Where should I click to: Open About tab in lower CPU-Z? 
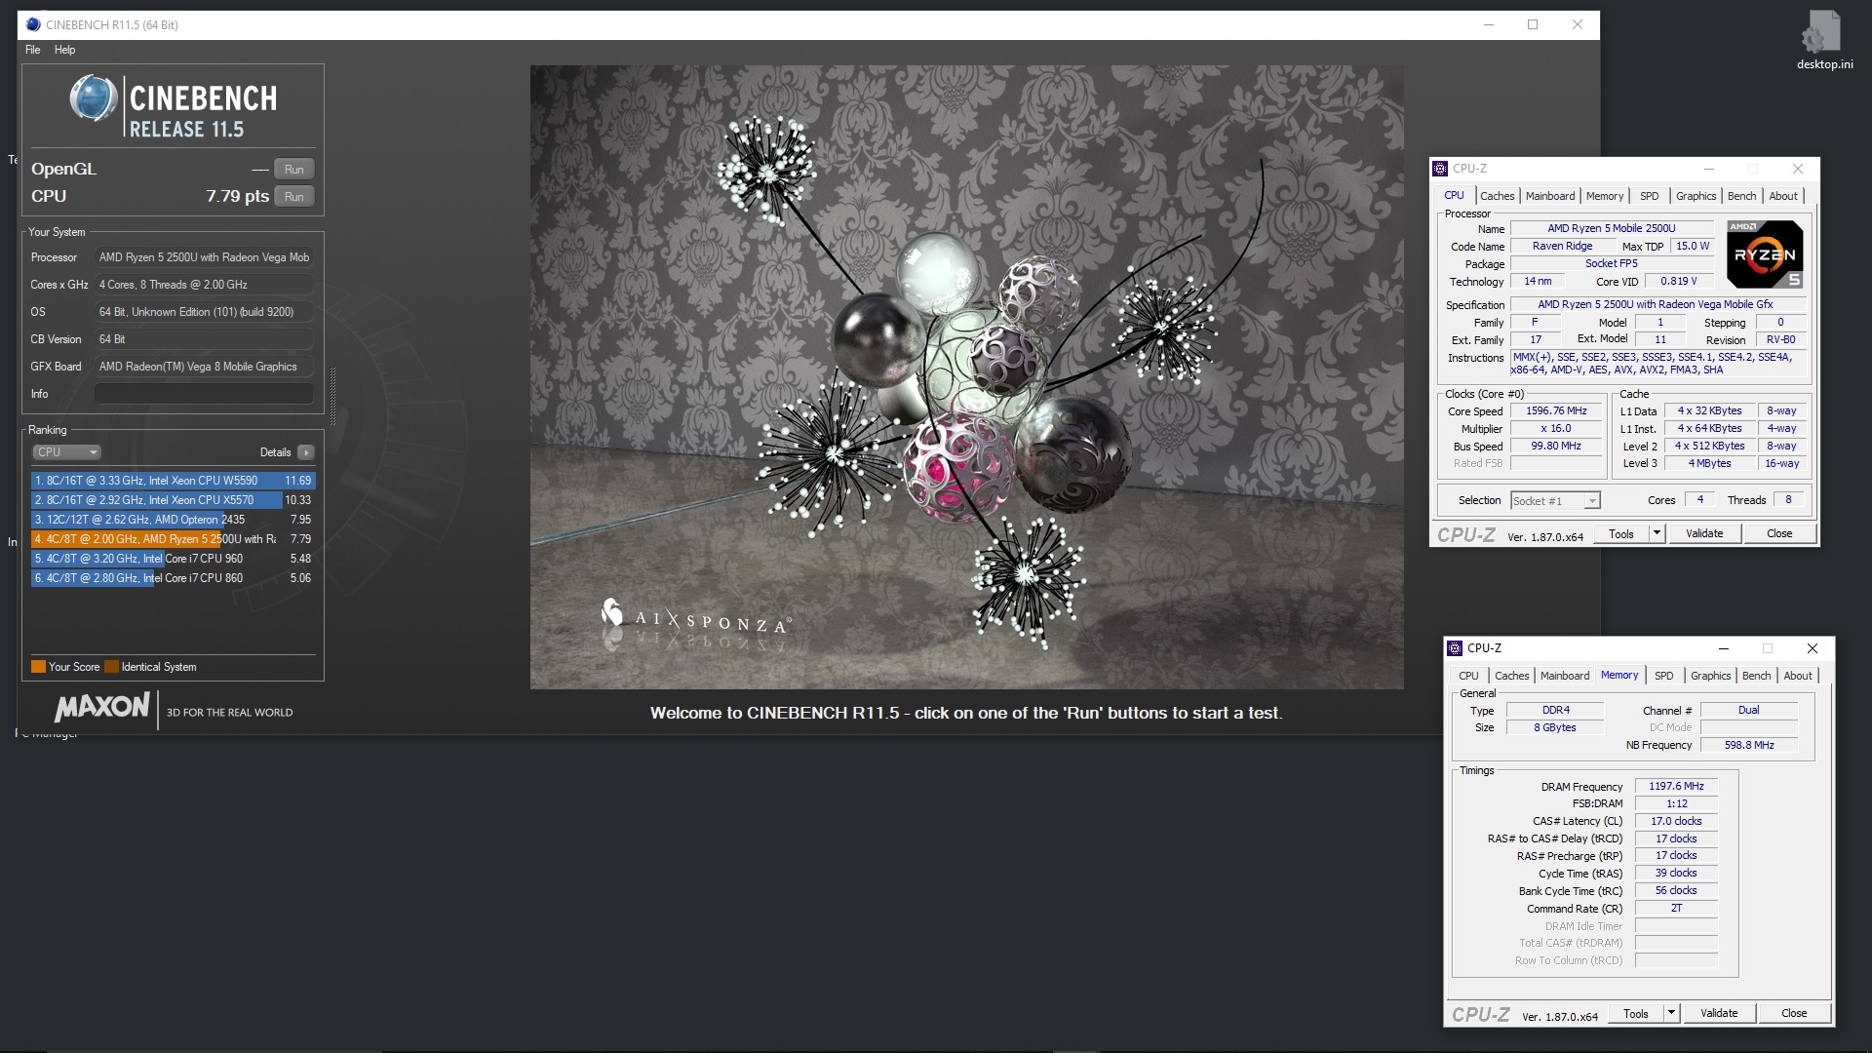pos(1798,676)
